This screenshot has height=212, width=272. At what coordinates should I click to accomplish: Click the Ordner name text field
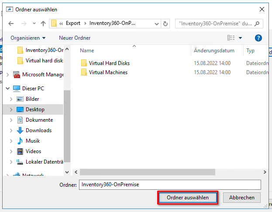(169, 185)
